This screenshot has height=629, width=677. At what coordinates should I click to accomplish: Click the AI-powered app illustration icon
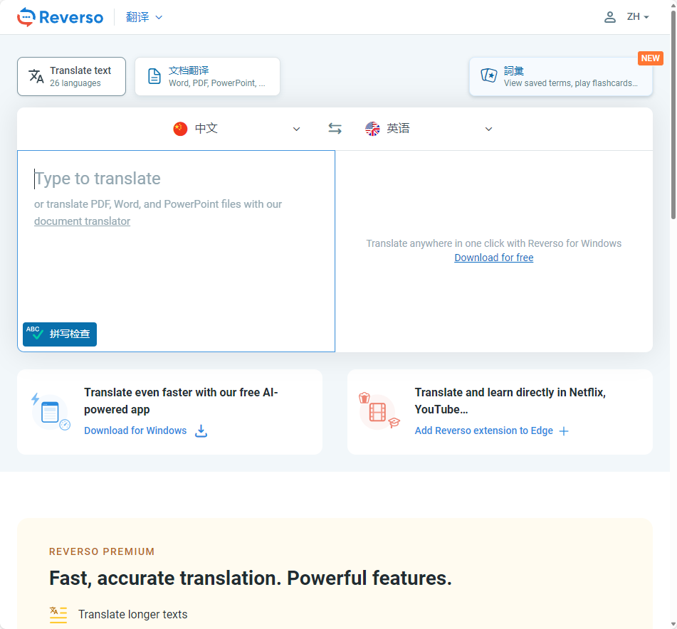51,411
